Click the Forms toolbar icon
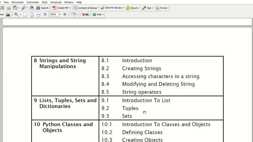The height and width of the screenshot is (142, 253). 157,8
